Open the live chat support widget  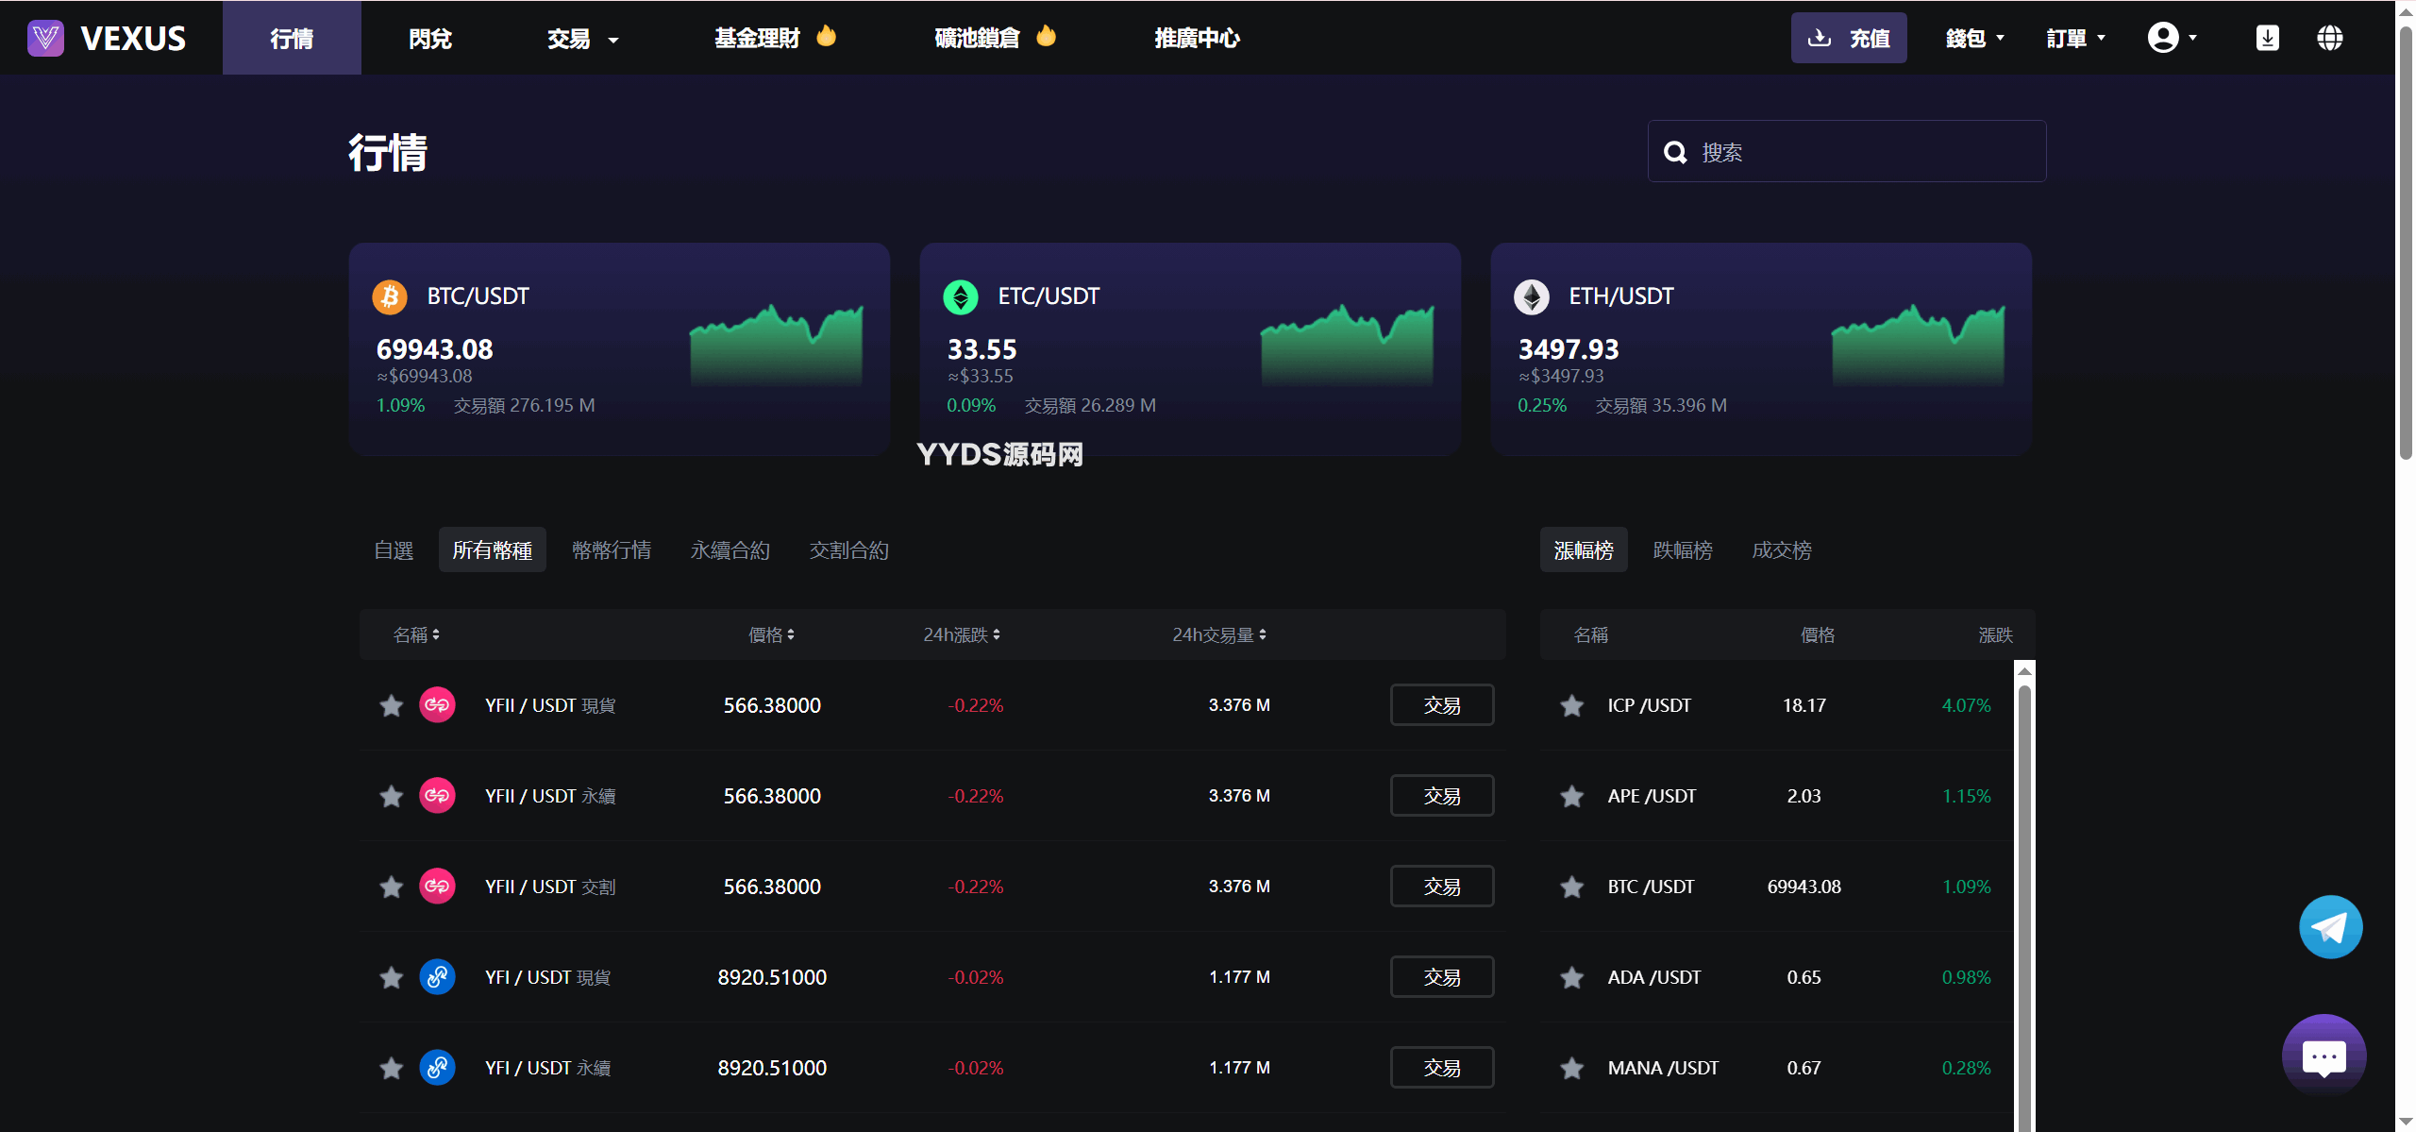(2324, 1056)
